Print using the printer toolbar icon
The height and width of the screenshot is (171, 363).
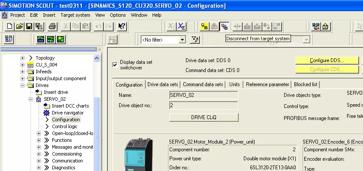coord(53,26)
